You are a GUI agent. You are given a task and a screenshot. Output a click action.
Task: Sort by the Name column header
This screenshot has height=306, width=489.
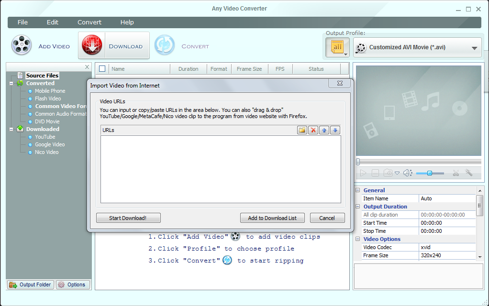[x=139, y=69]
